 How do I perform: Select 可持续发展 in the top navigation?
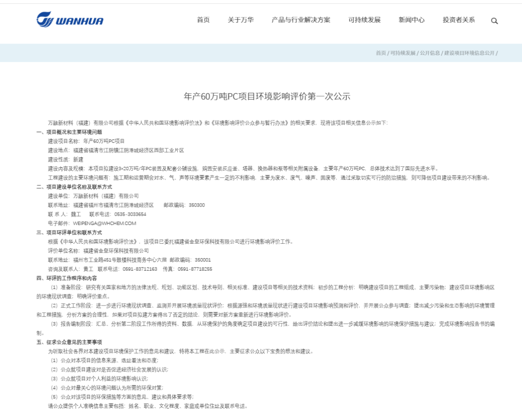point(364,20)
